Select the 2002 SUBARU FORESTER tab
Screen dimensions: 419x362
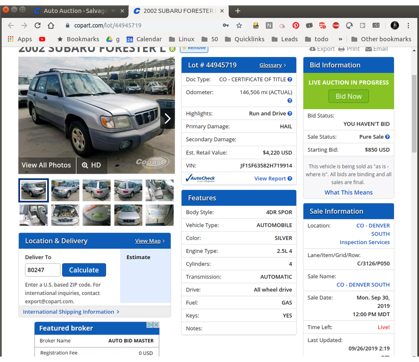tap(179, 11)
